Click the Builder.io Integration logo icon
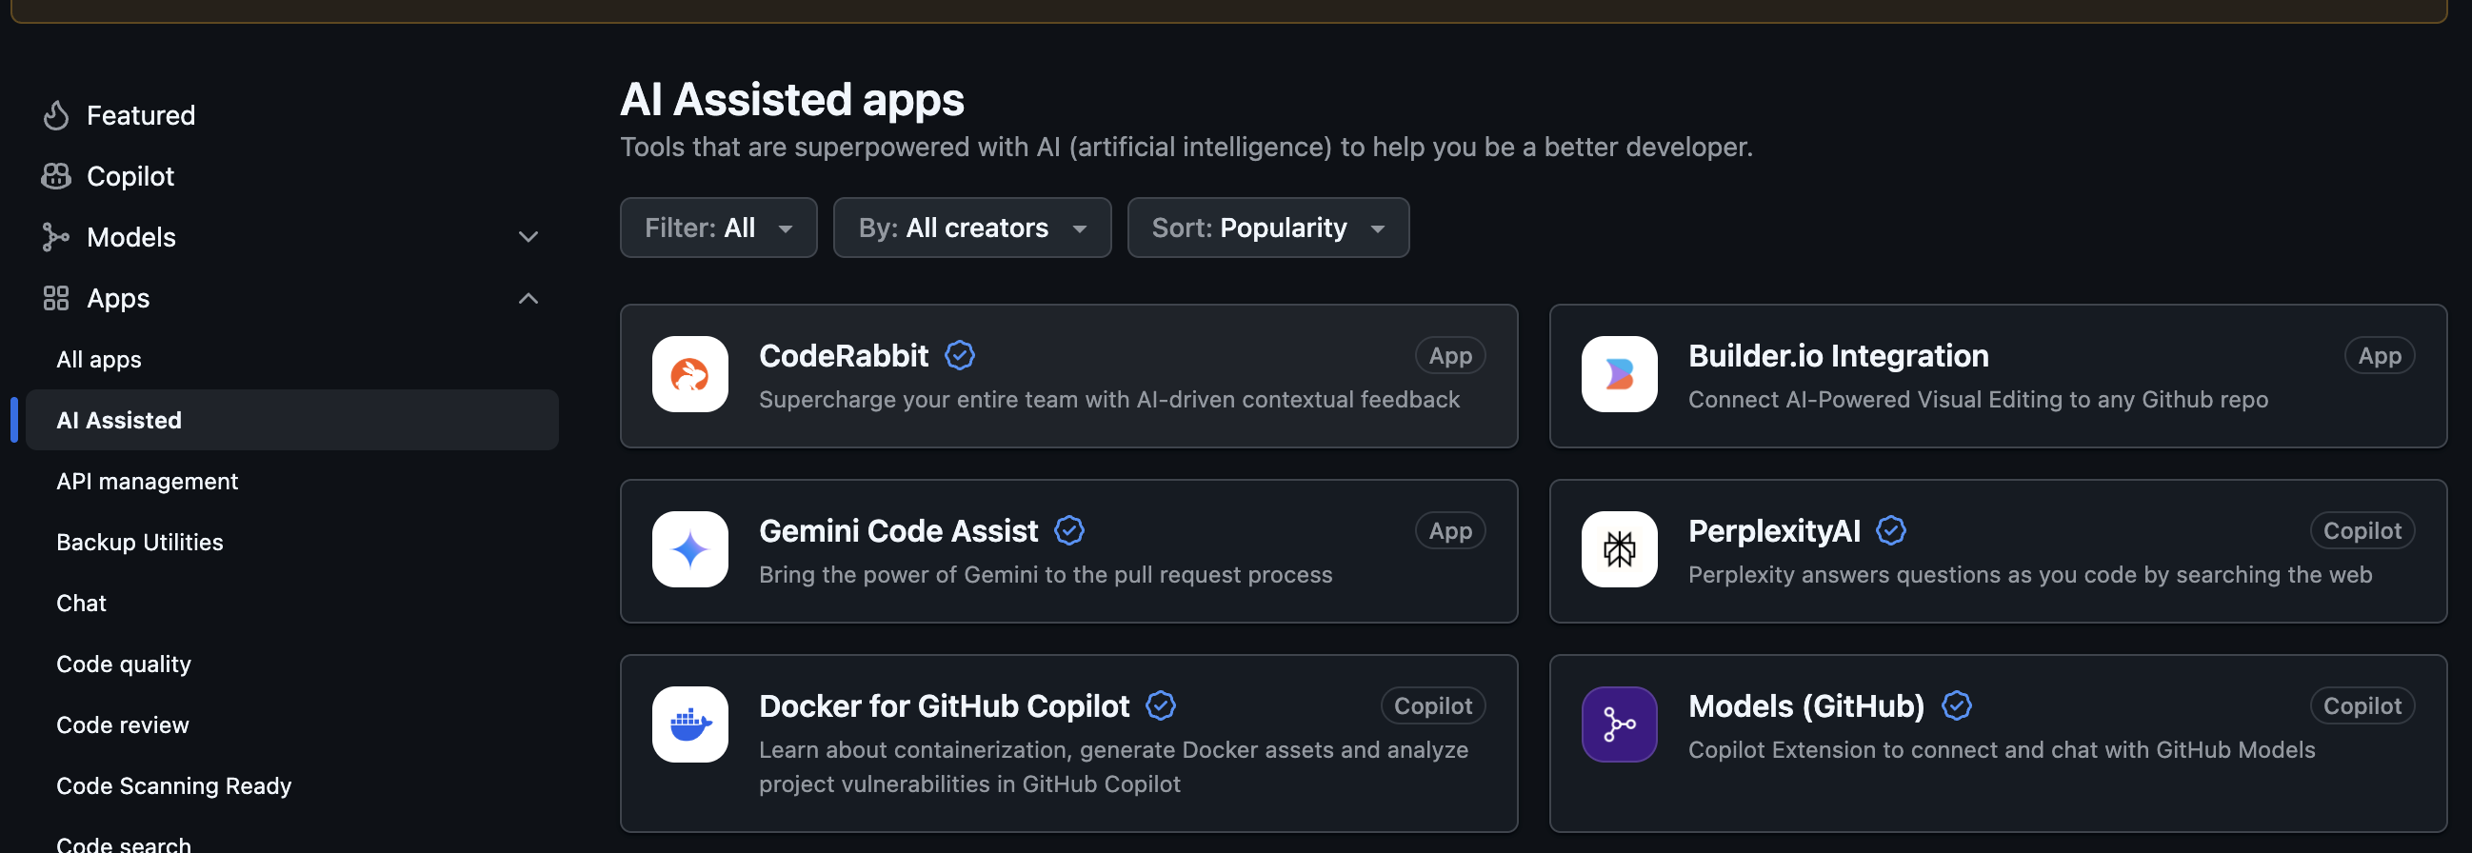The height and width of the screenshot is (853, 2472). [1618, 374]
